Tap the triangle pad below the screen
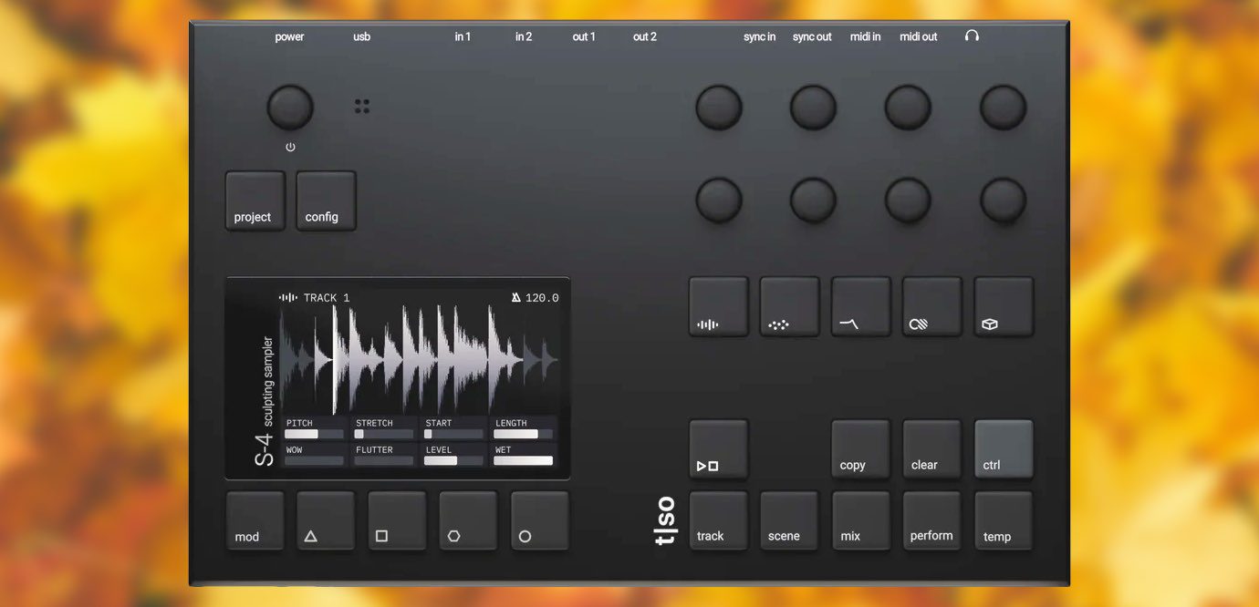 pos(326,521)
